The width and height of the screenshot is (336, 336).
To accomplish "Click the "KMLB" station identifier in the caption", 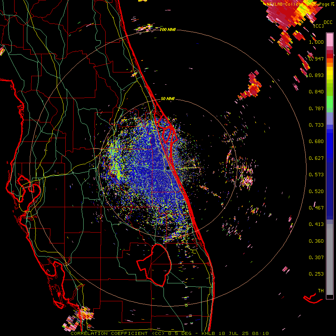I will click(x=209, y=333).
